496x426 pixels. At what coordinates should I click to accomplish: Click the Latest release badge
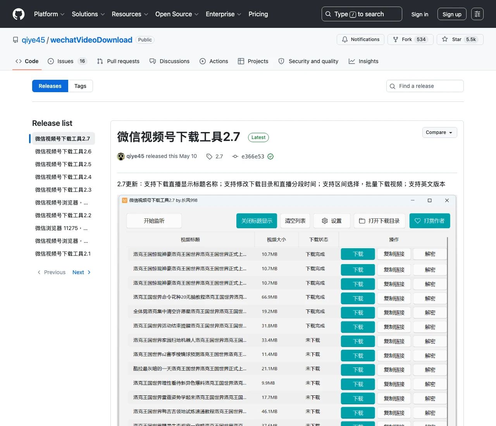pos(258,137)
